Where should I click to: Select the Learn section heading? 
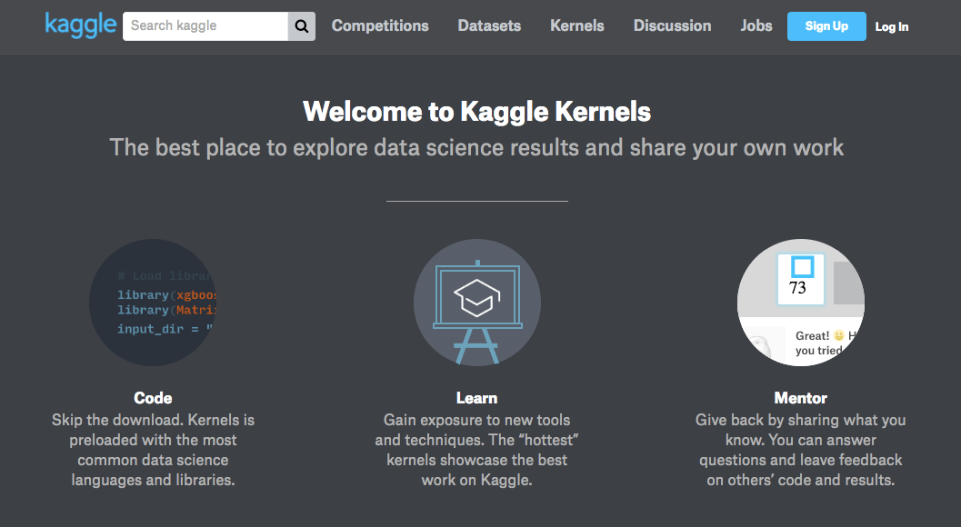pos(476,398)
